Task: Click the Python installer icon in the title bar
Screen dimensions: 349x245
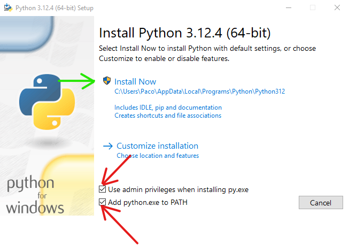Action: coord(8,7)
